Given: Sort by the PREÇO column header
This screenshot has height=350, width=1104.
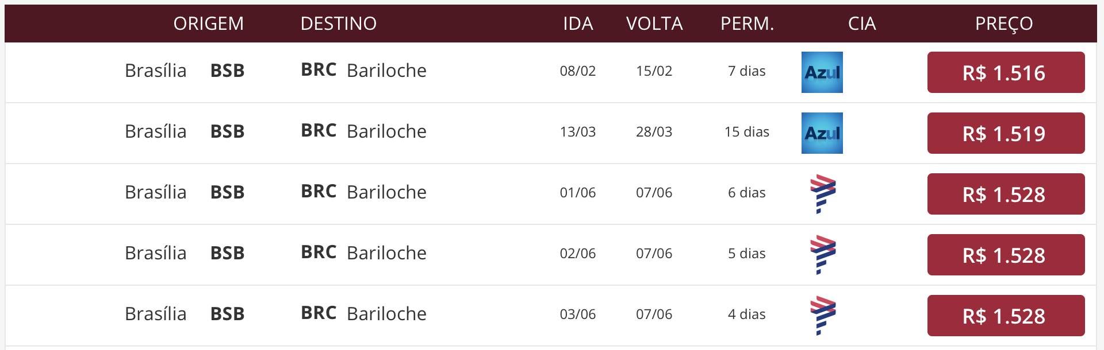Looking at the screenshot, I should (1004, 24).
